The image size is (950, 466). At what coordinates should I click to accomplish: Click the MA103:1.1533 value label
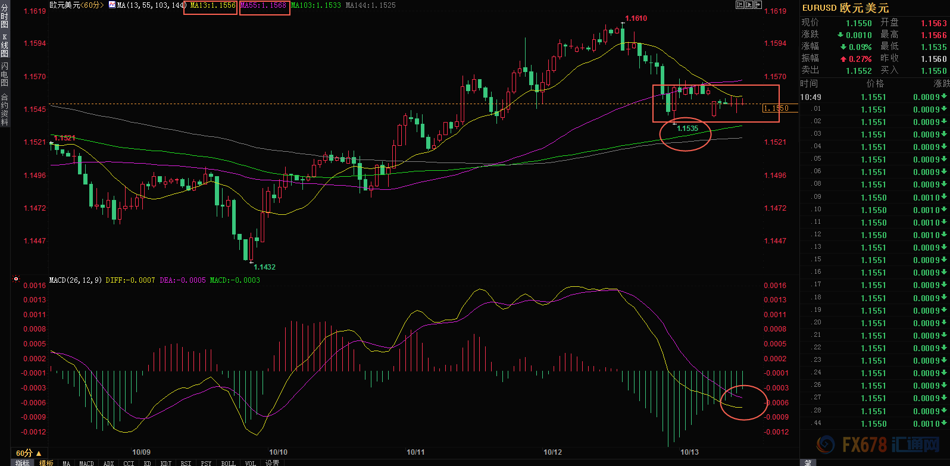click(316, 5)
